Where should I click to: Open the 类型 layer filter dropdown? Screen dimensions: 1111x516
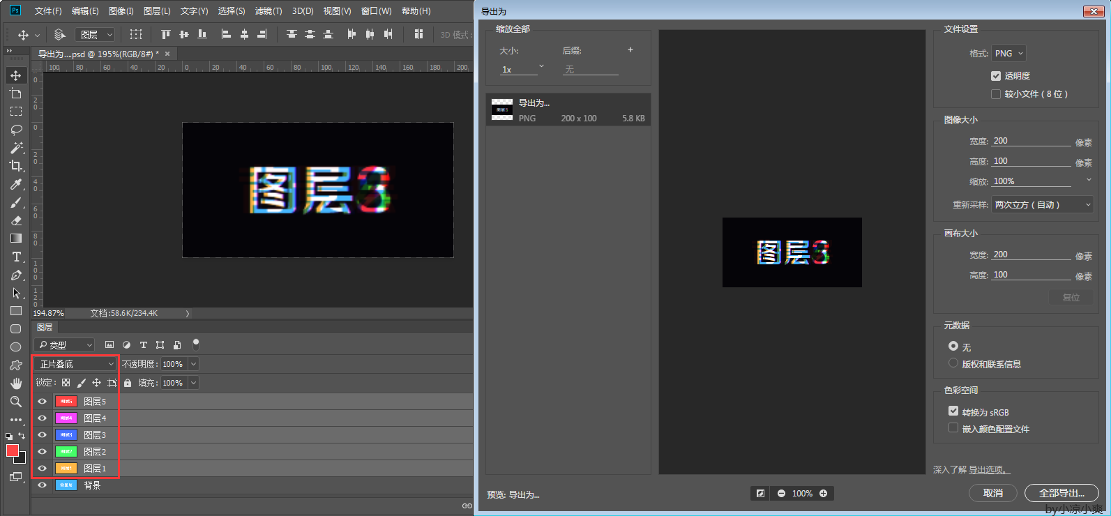click(x=64, y=344)
